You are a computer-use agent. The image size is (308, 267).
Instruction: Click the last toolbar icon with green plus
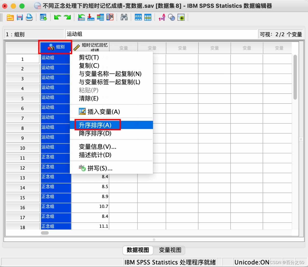[181, 17]
